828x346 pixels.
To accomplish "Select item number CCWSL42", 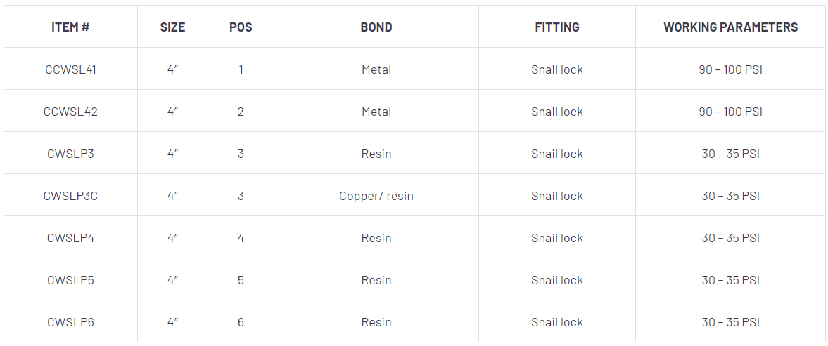I will coord(70,112).
